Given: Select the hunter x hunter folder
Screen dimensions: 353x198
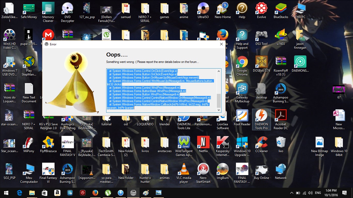Looking at the screenshot, I should pos(145,173).
